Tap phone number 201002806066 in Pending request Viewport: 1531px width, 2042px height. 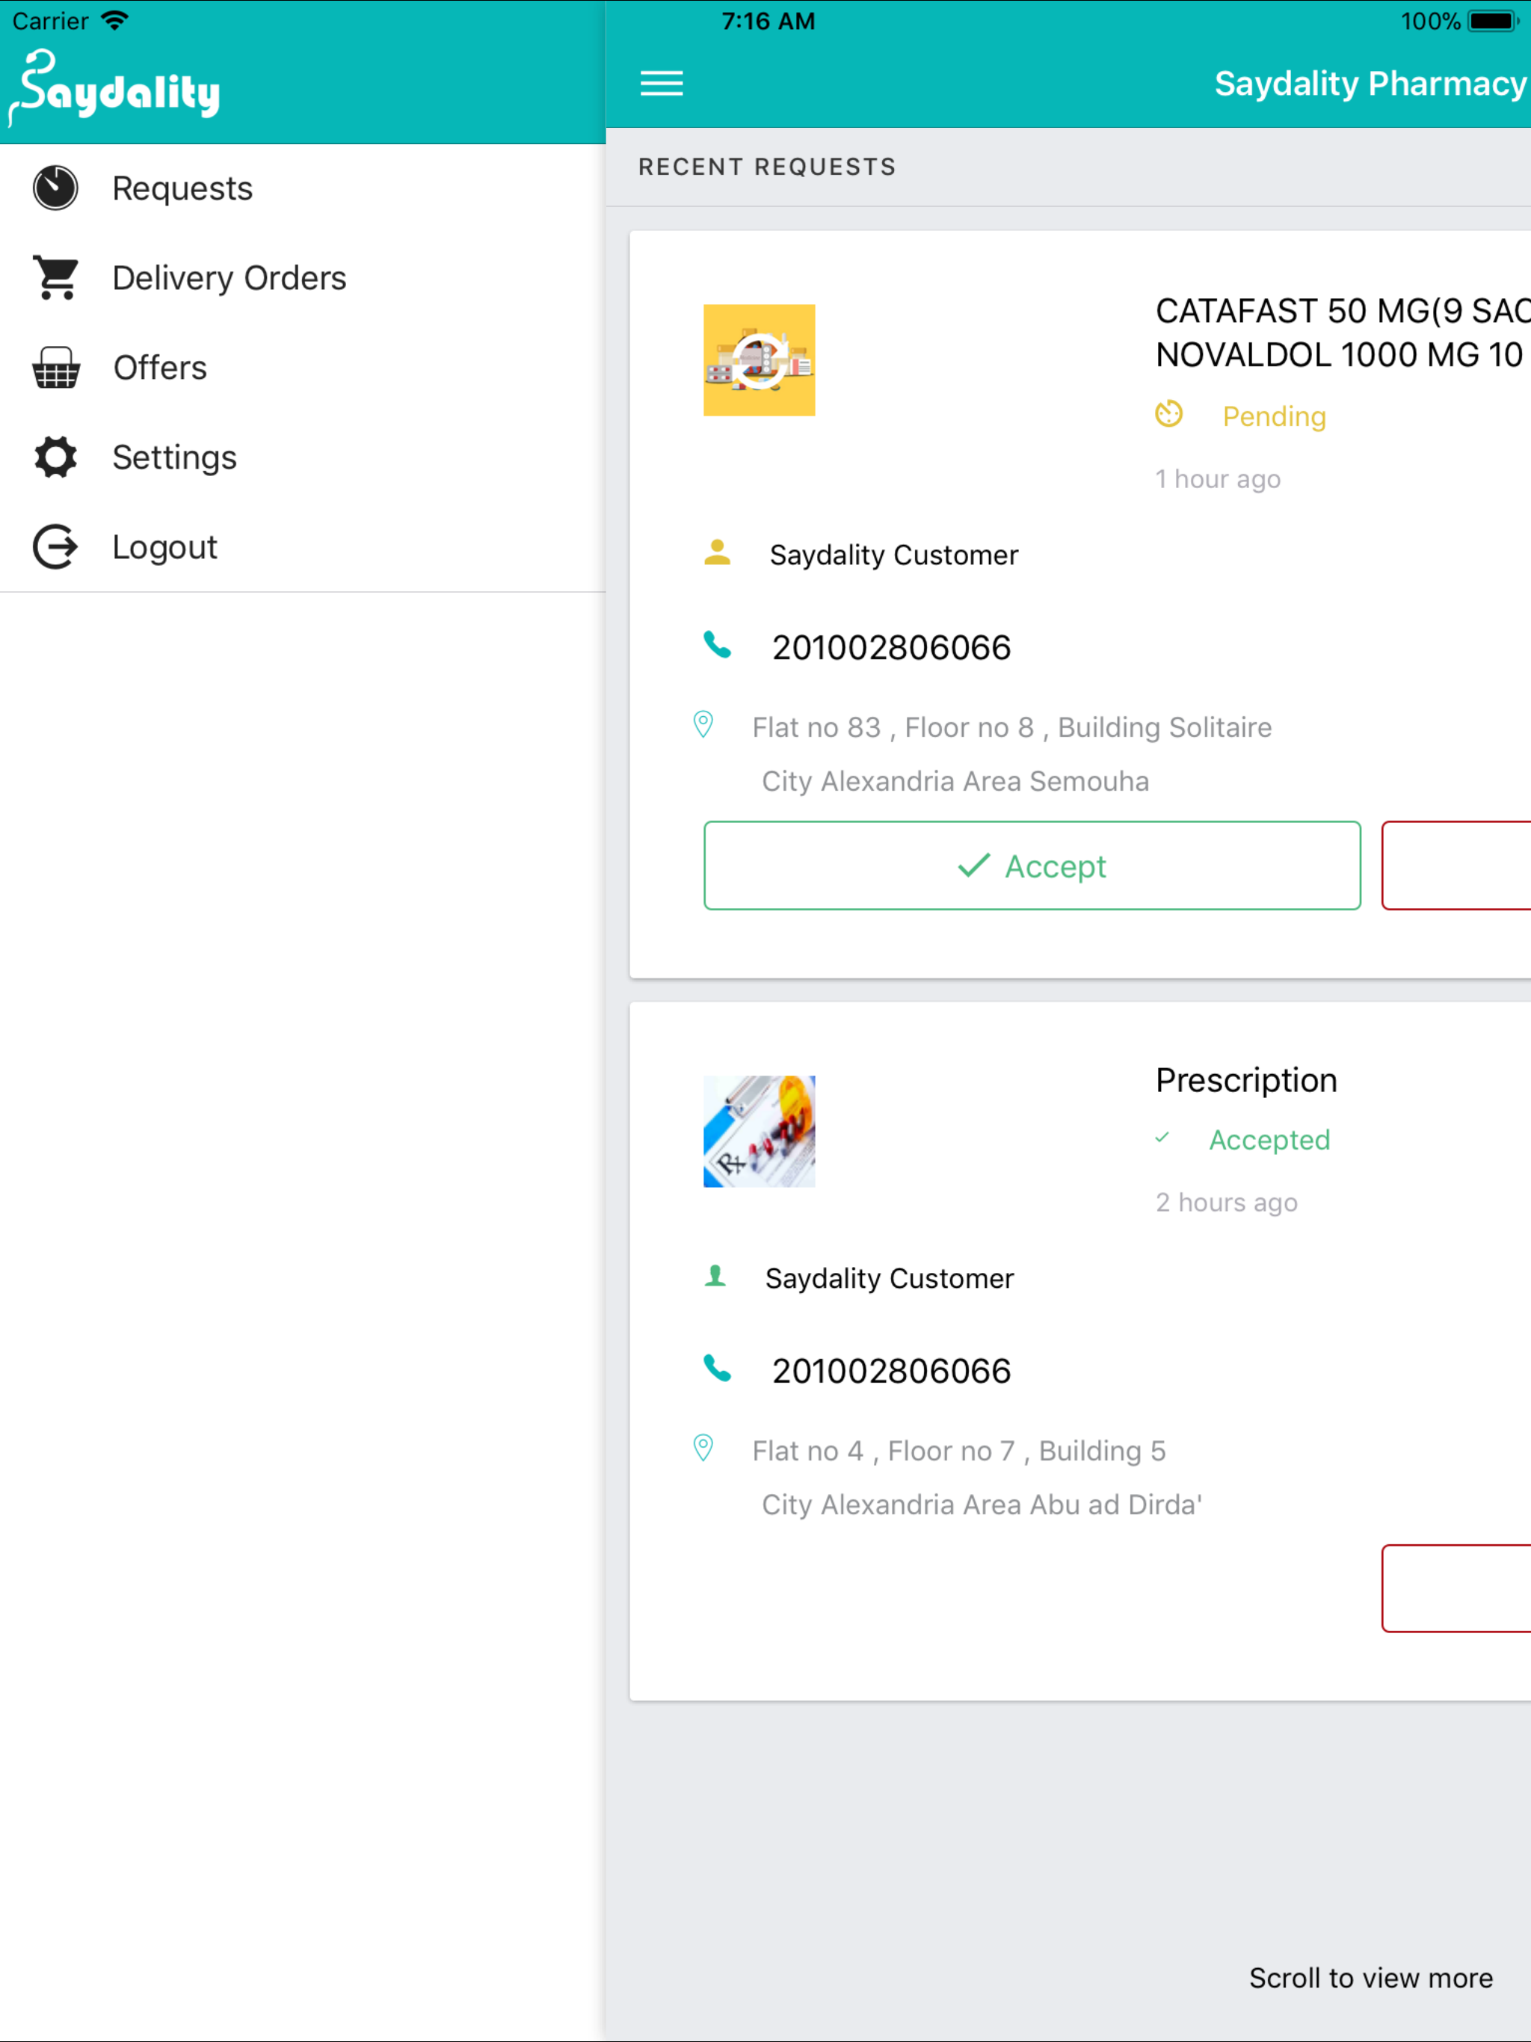(891, 647)
